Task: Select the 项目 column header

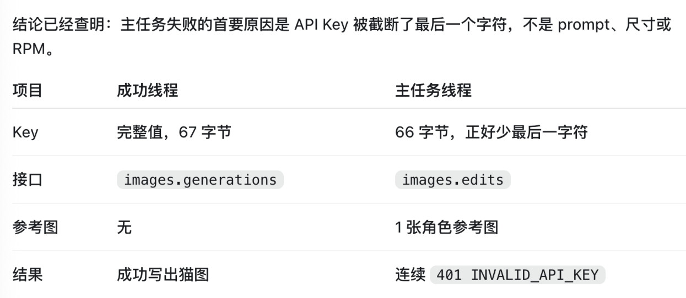Action: [28, 90]
